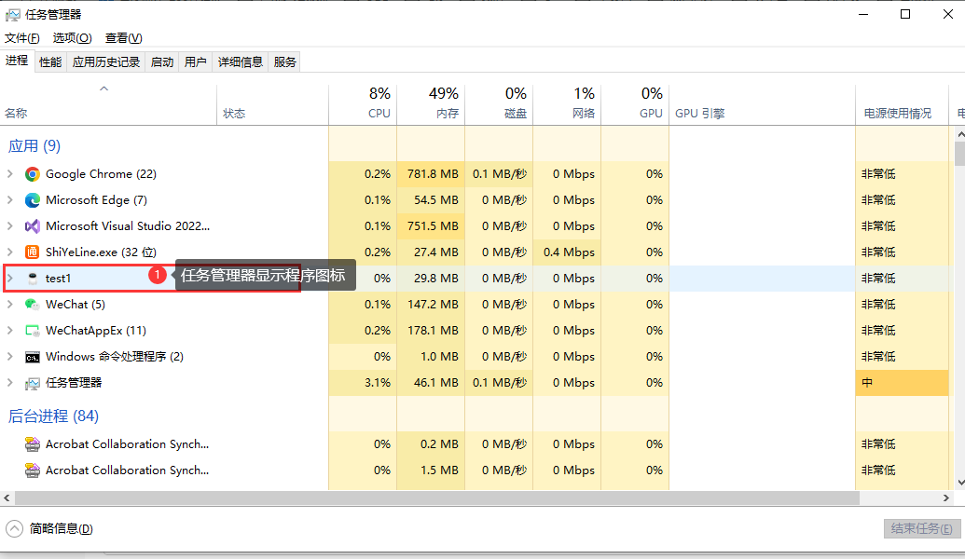Click the WeChat green icon

click(33, 305)
